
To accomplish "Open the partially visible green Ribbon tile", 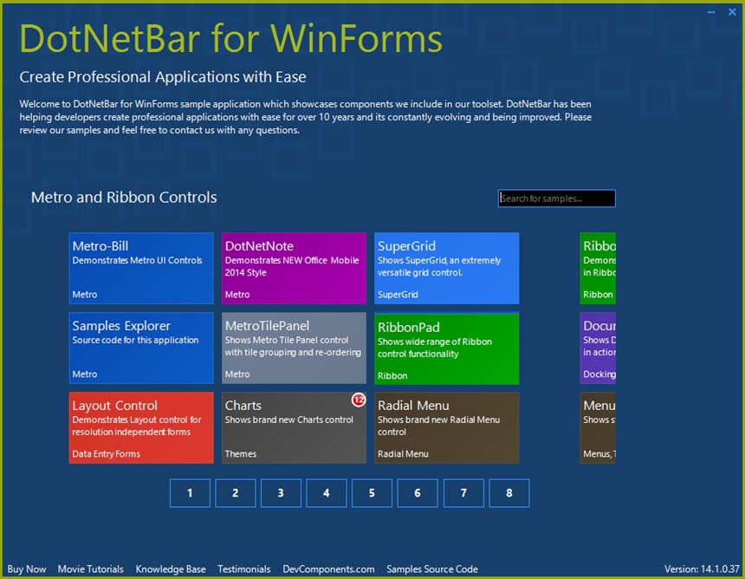I will click(598, 268).
